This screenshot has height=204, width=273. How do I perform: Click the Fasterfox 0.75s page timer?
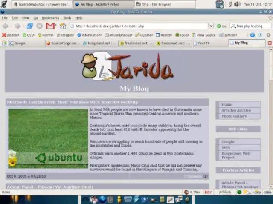(x=192, y=192)
